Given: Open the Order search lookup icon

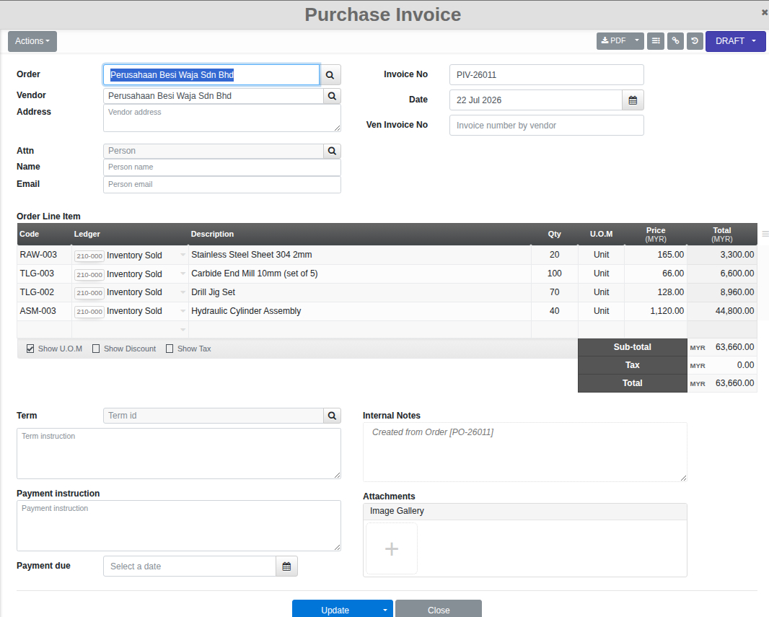Looking at the screenshot, I should pyautogui.click(x=330, y=75).
